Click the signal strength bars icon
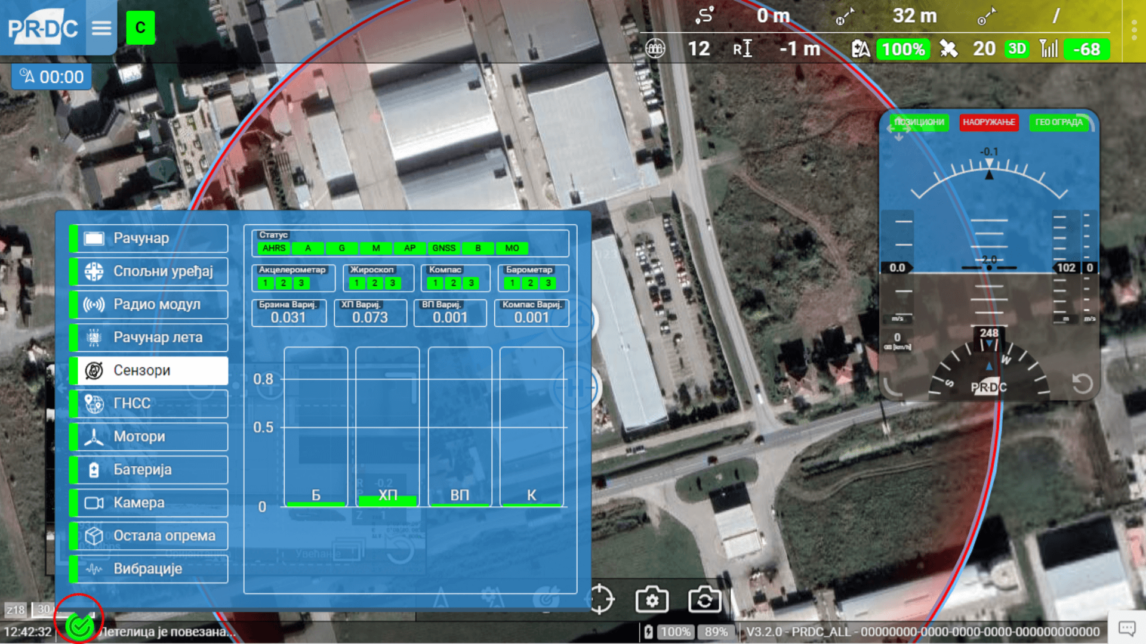This screenshot has height=644, width=1146. [x=1049, y=49]
